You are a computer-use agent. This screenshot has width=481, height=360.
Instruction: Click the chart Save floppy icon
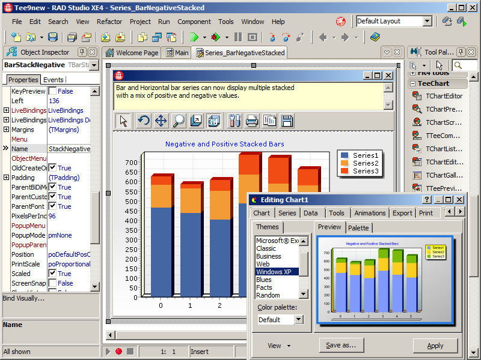[x=287, y=121]
